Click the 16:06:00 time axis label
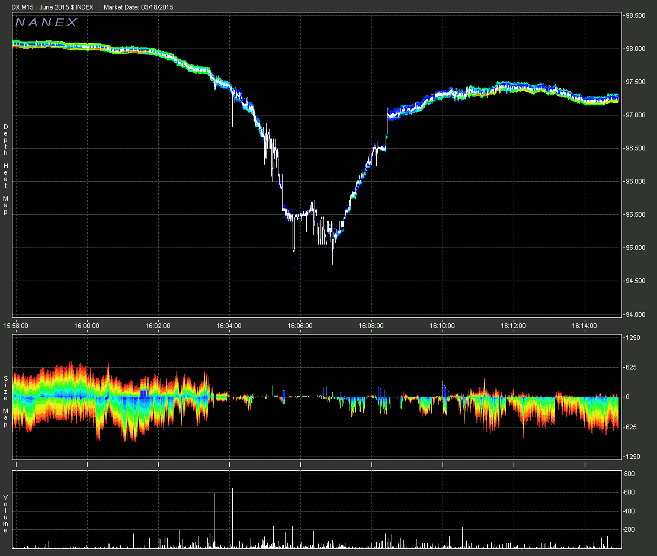This screenshot has height=556, width=657. tap(300, 326)
